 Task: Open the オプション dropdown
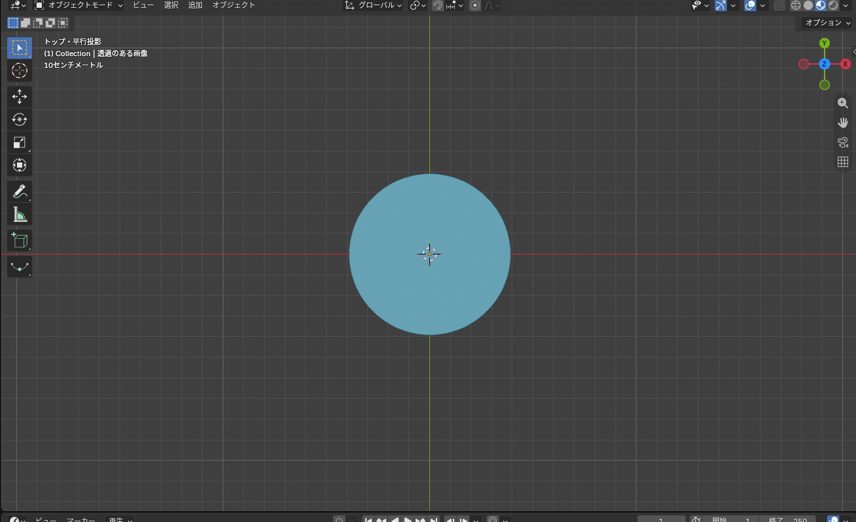(828, 23)
